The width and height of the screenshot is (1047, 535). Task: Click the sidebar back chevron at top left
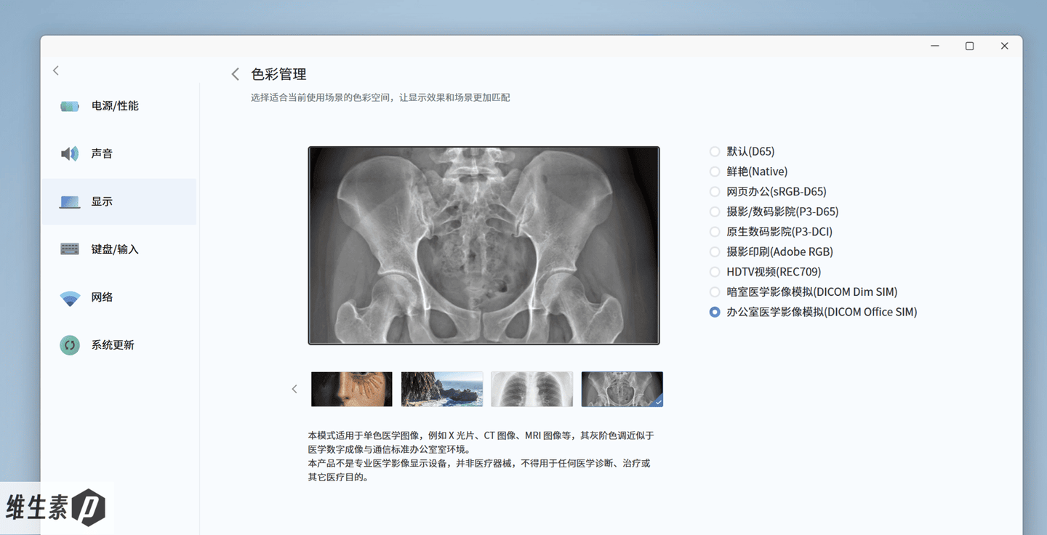coord(56,71)
